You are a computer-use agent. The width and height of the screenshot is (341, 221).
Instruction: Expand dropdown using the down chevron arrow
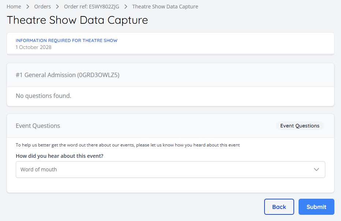[316, 169]
